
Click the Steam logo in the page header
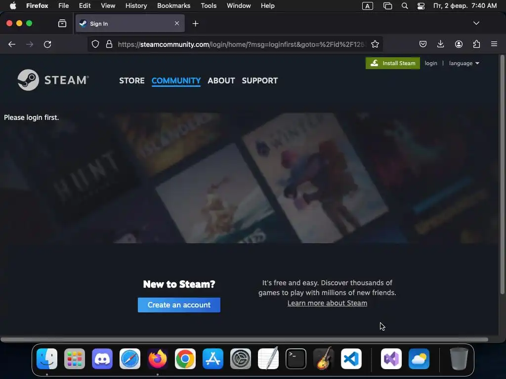coord(53,80)
